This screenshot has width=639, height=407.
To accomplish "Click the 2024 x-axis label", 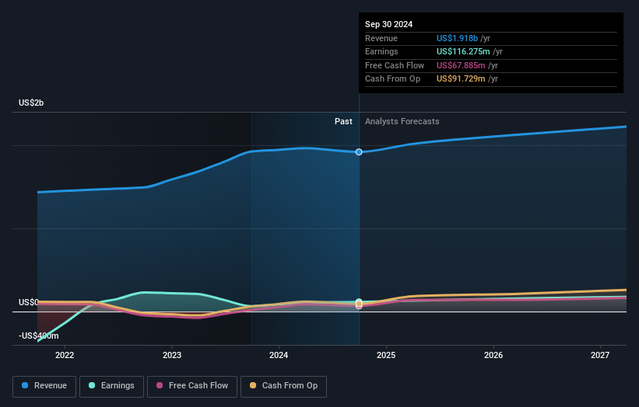I will pyautogui.click(x=279, y=356).
